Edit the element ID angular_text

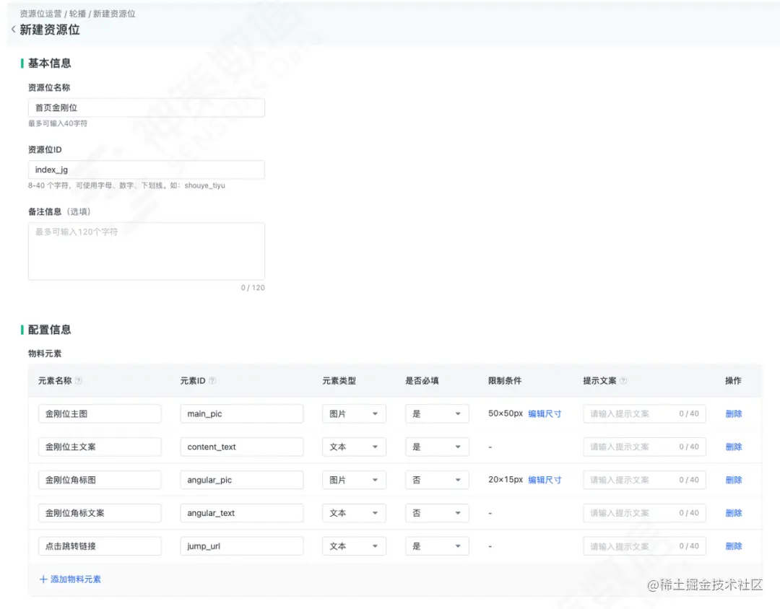coord(242,513)
